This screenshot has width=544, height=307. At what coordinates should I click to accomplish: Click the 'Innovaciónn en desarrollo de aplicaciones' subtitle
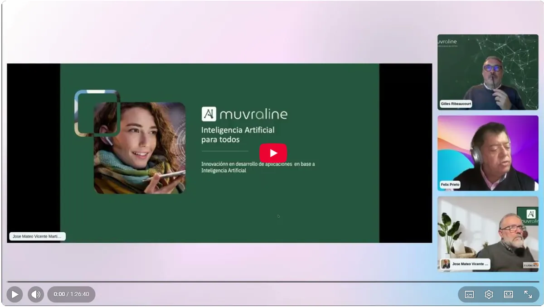click(258, 167)
